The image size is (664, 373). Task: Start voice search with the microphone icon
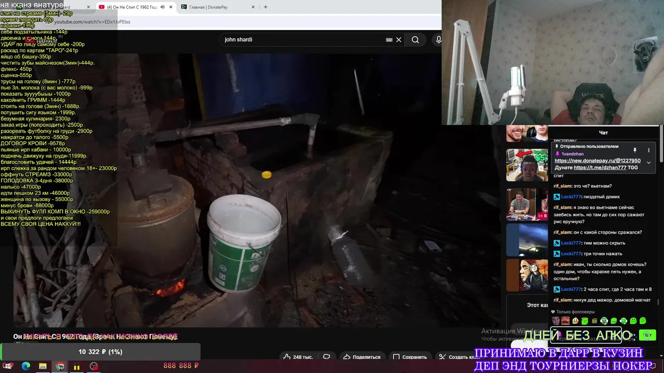[439, 40]
